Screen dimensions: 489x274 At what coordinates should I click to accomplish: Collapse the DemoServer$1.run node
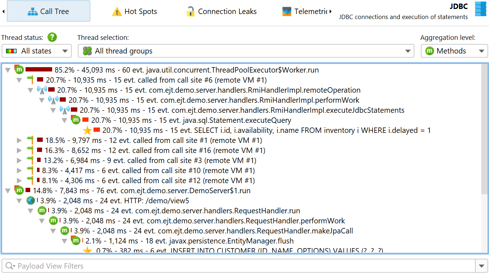8,191
